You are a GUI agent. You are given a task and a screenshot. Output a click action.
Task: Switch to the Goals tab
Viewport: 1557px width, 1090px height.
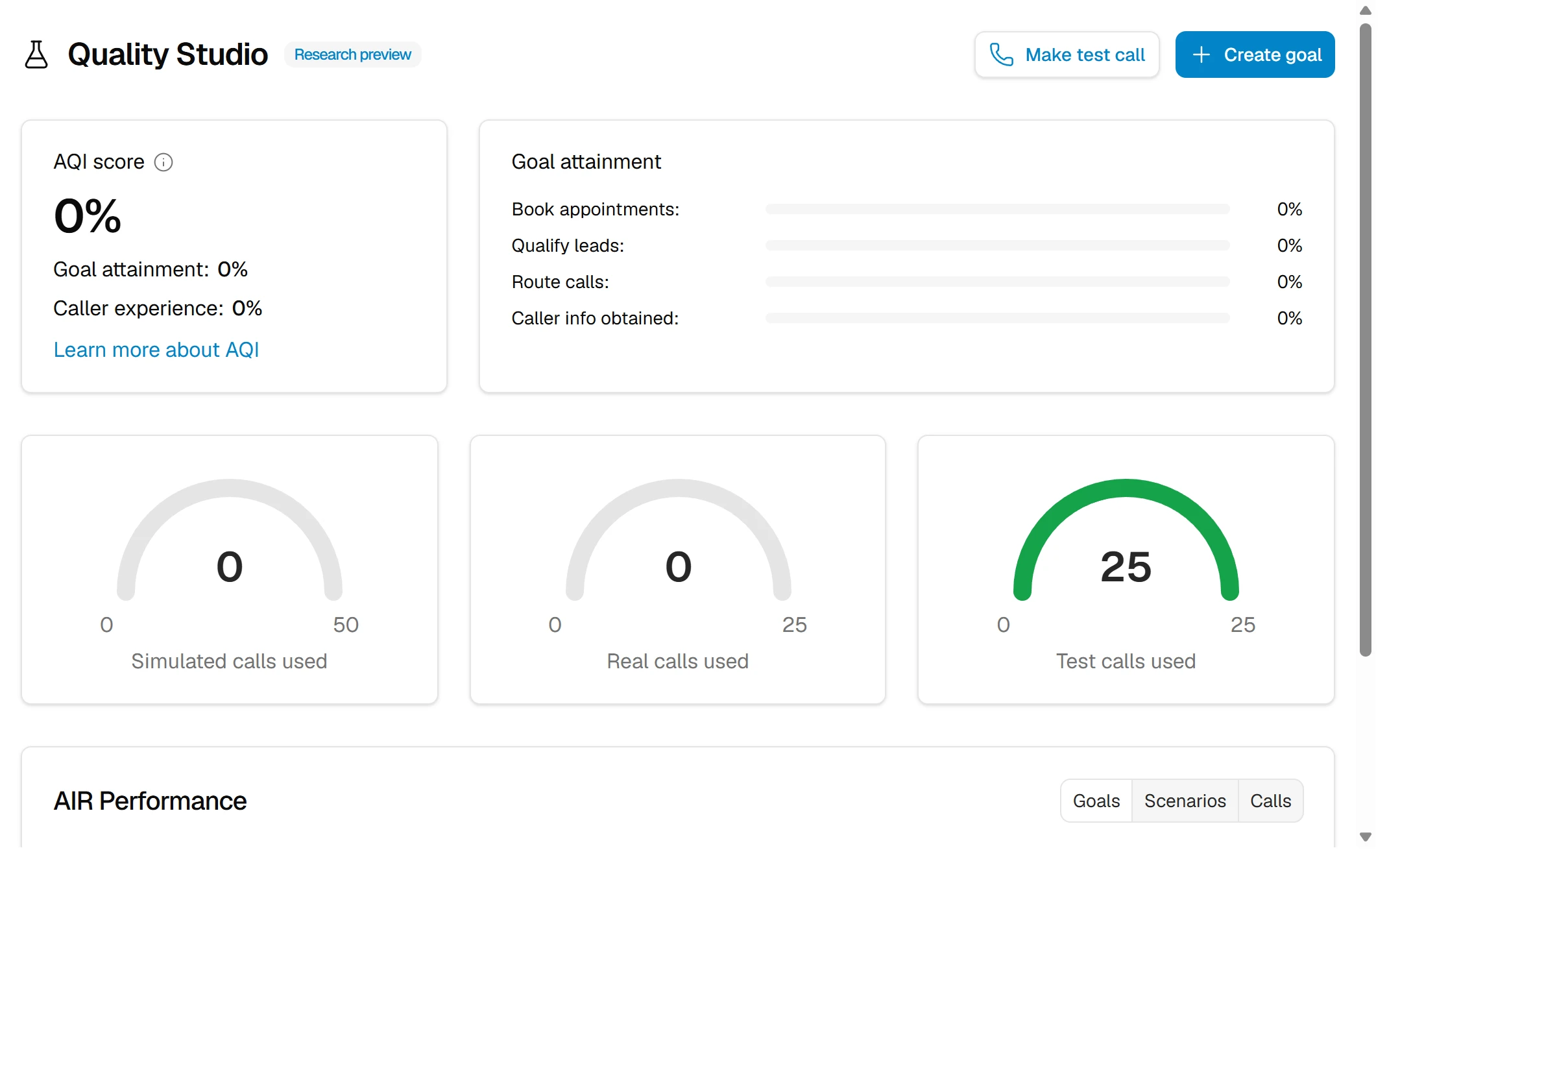(1096, 801)
